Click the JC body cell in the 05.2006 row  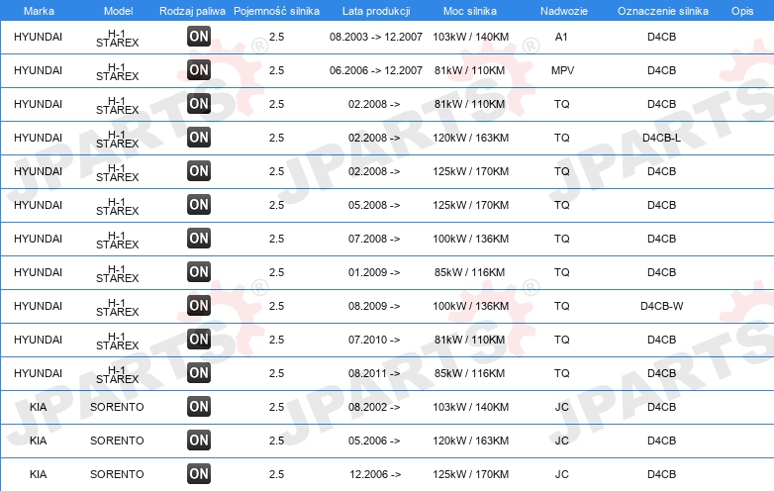[x=562, y=441]
